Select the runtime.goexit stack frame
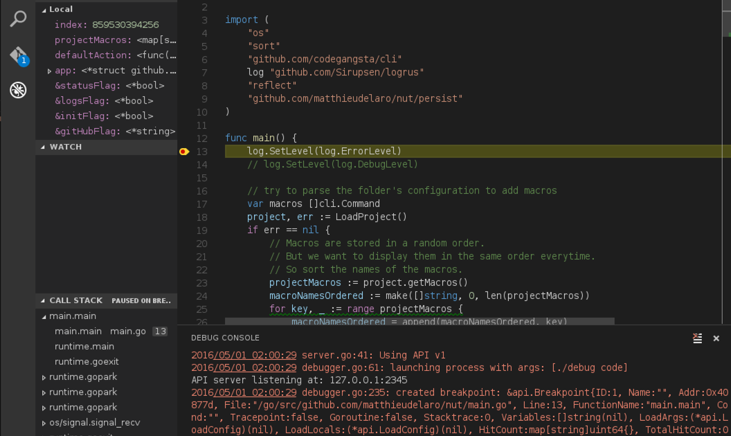Viewport: 731px width, 436px height. pos(107,362)
